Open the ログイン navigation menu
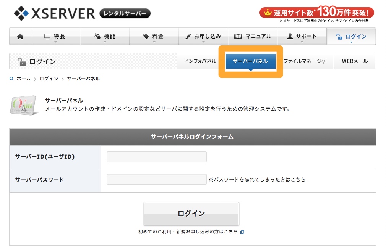Image resolution: width=386 pixels, height=249 pixels. (351, 36)
